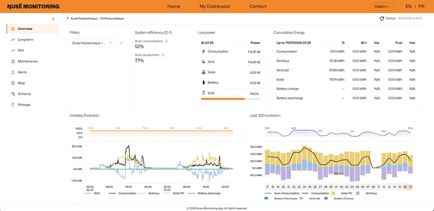
Task: Click the 52% auto-consumption value
Action: (x=139, y=47)
